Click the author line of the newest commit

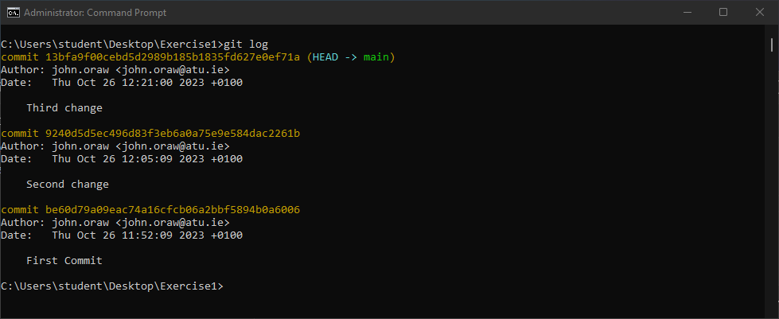click(x=115, y=70)
